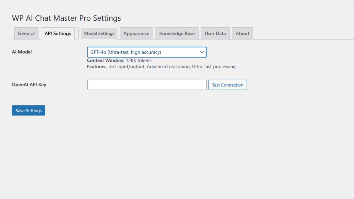Select the API Settings tab
354x199 pixels.
click(x=58, y=33)
